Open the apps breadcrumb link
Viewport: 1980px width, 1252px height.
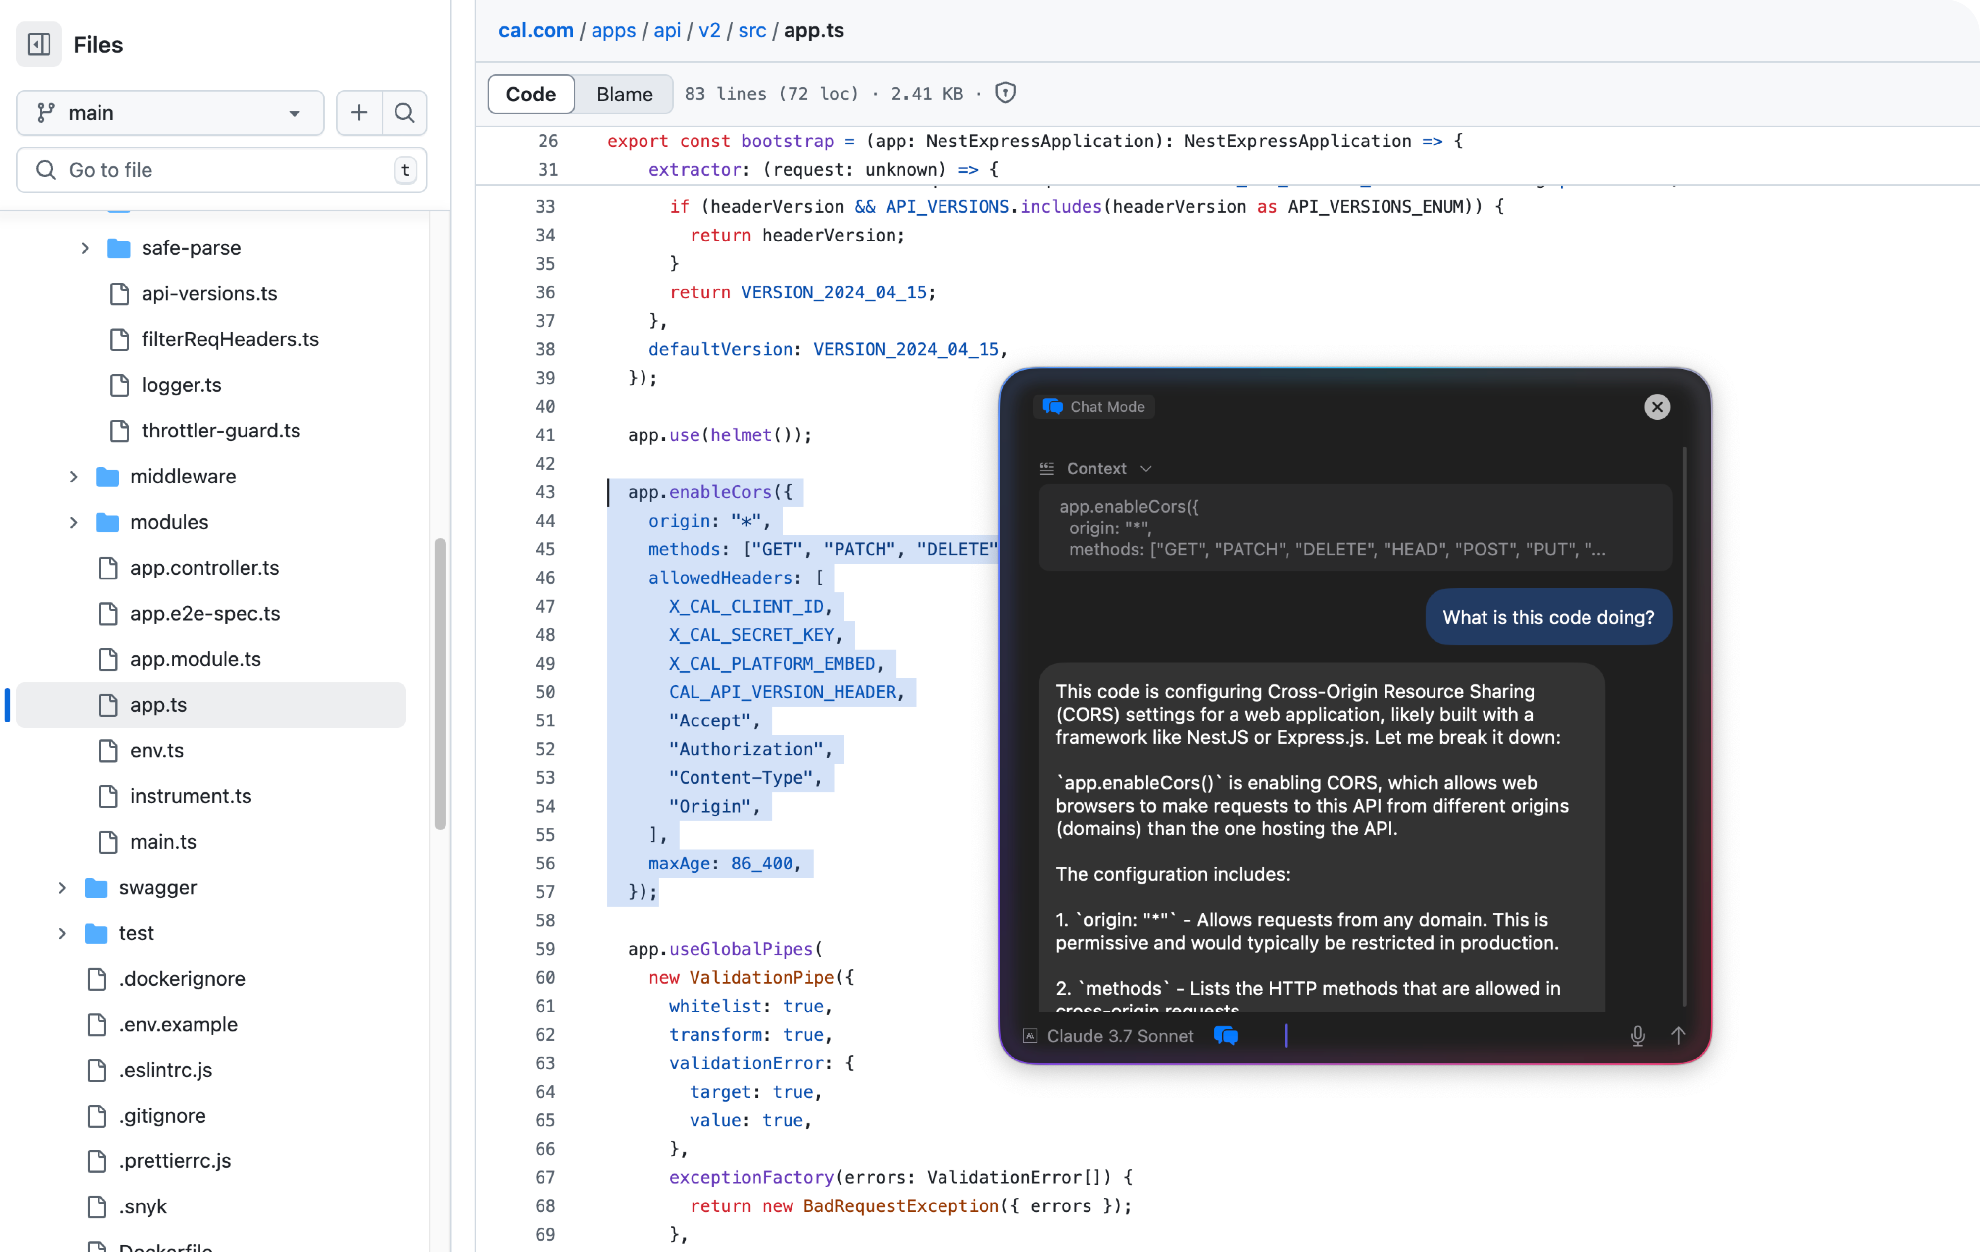[613, 30]
